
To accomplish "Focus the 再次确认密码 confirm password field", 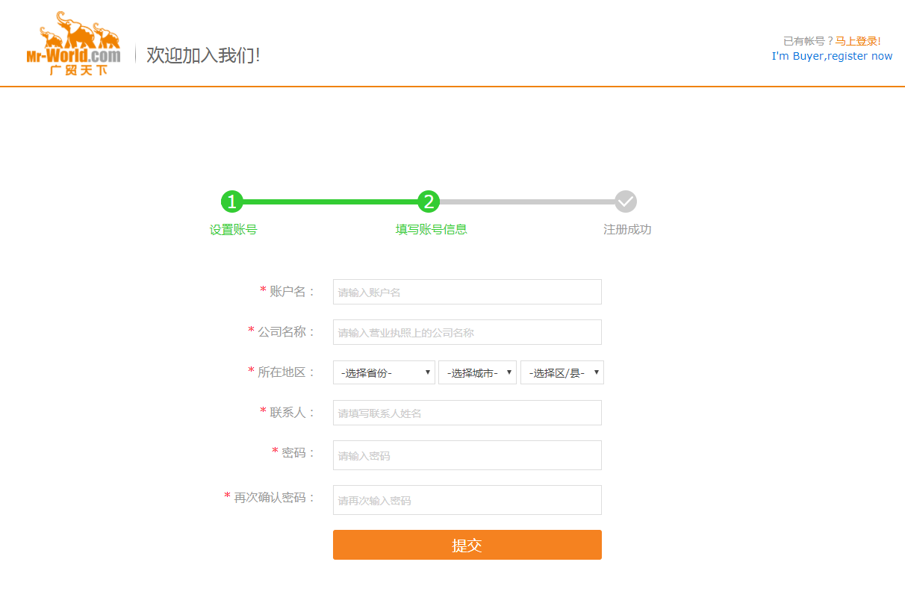I will 467,500.
